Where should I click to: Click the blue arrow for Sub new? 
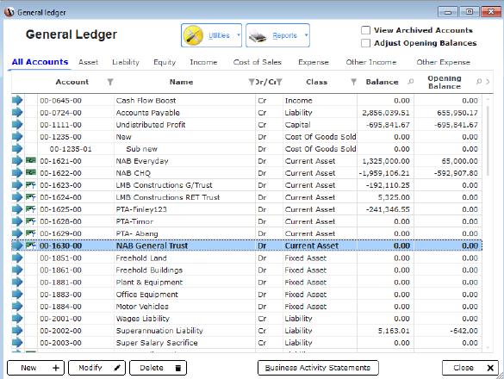coord(17,149)
